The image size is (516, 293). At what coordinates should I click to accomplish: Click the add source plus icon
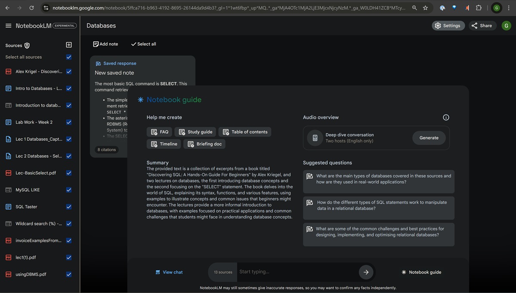click(x=69, y=45)
